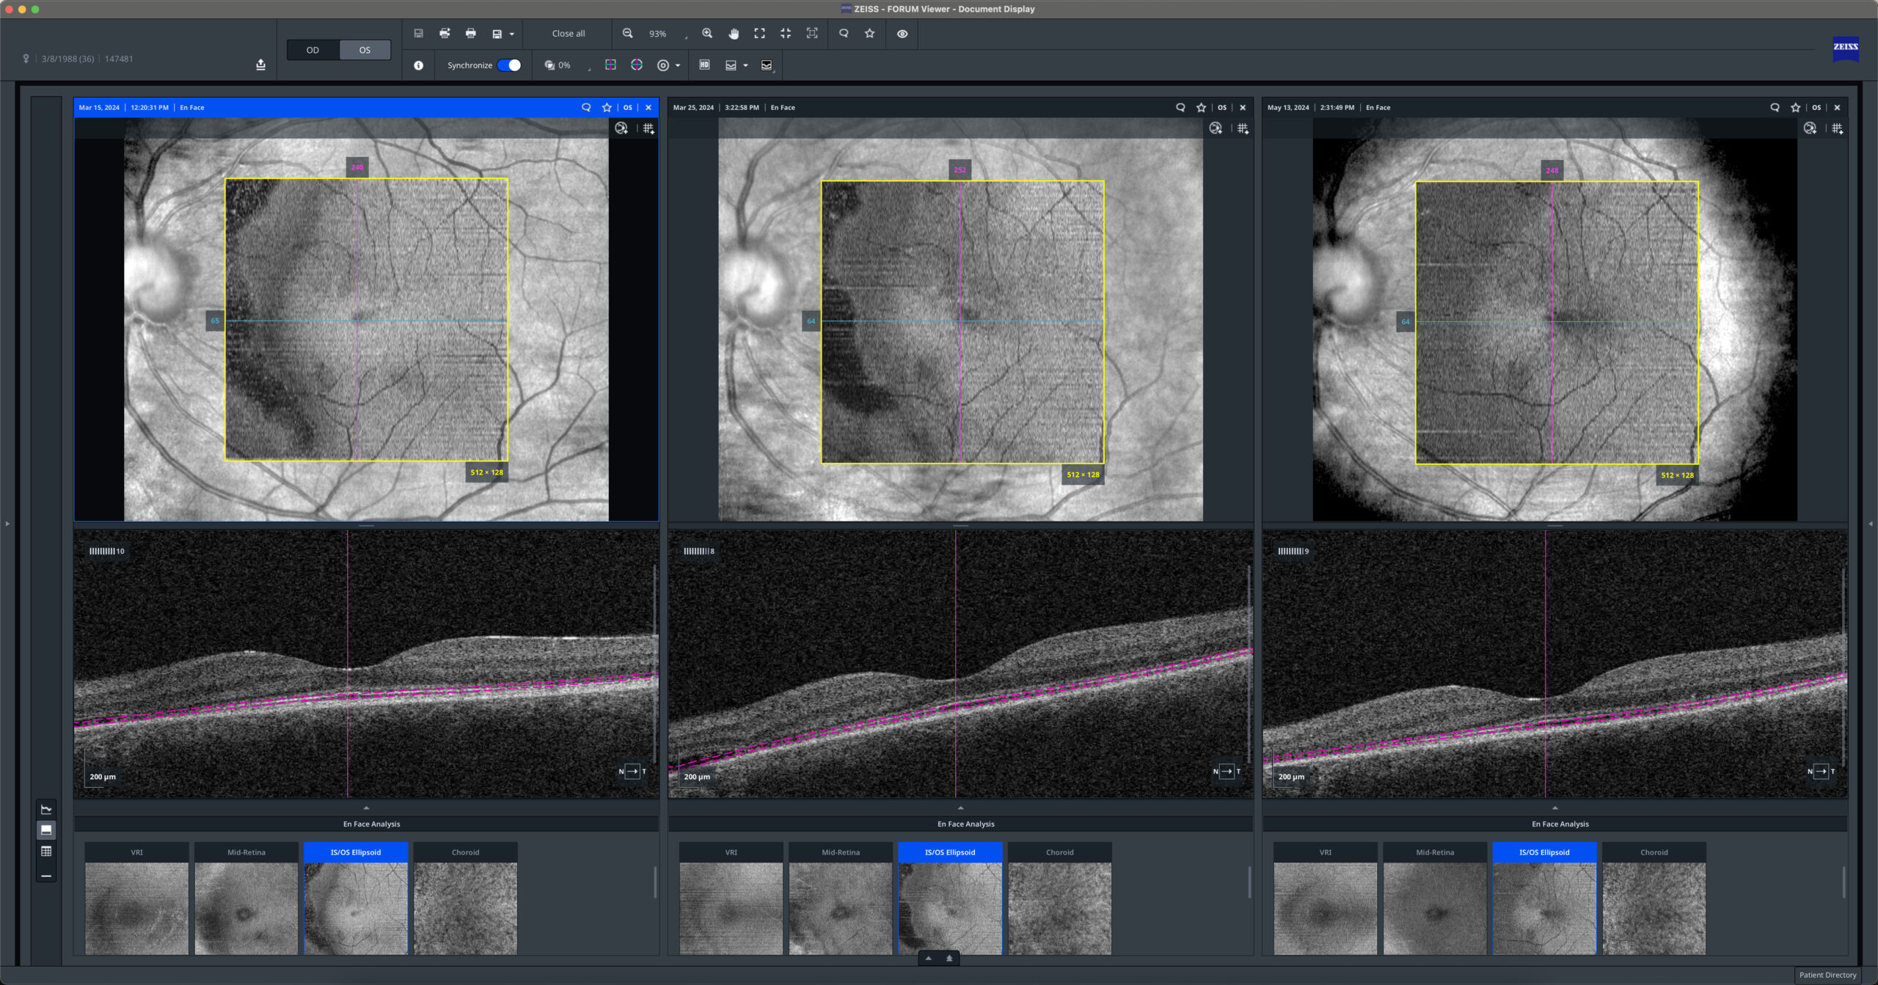1878x985 pixels.
Task: Click the expand to fullscreen icon
Action: (x=760, y=34)
